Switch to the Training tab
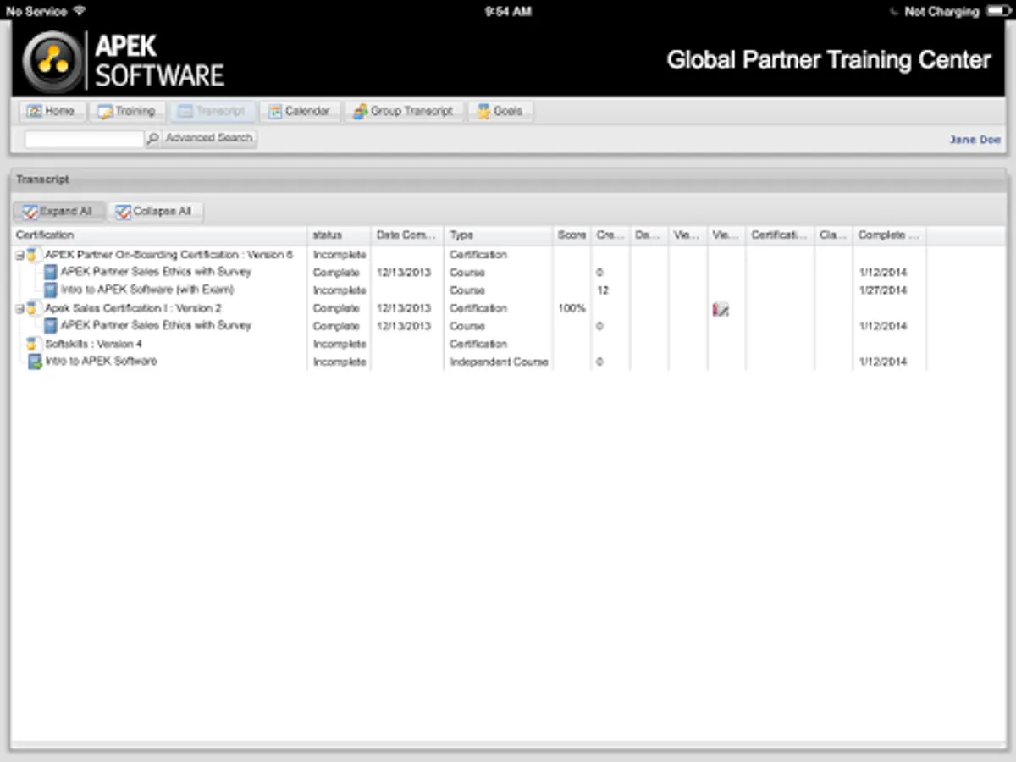Screen dimensions: 1016x762 pos(128,111)
